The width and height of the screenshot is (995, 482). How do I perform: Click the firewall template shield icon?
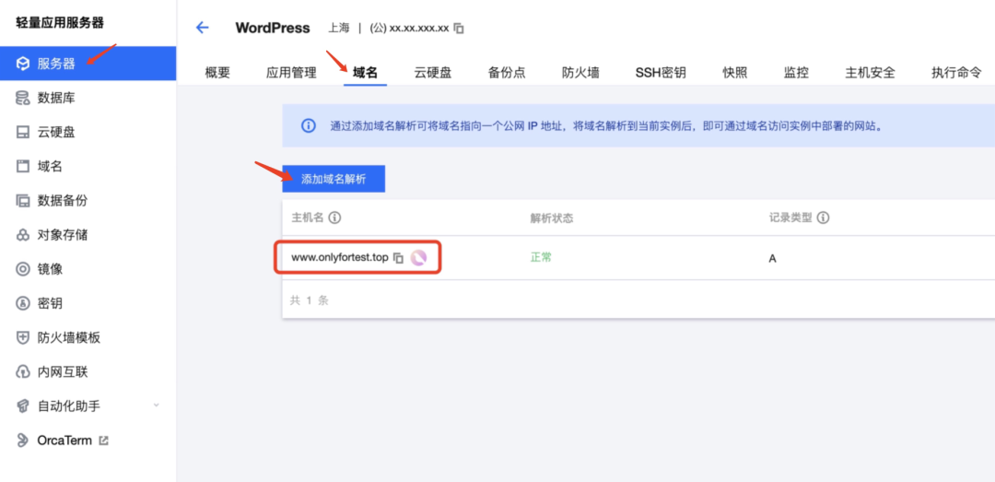[23, 338]
